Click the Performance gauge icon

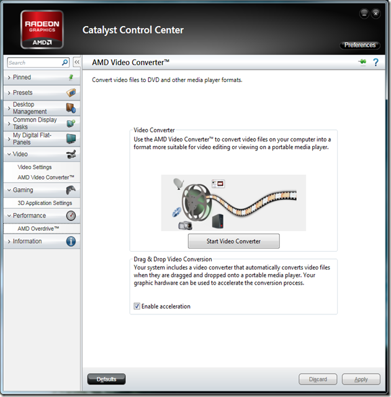pyautogui.click(x=71, y=216)
